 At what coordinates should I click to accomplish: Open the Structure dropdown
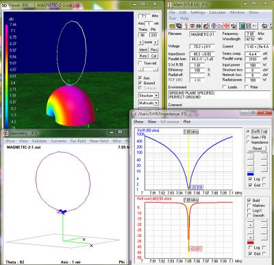pyautogui.click(x=149, y=95)
